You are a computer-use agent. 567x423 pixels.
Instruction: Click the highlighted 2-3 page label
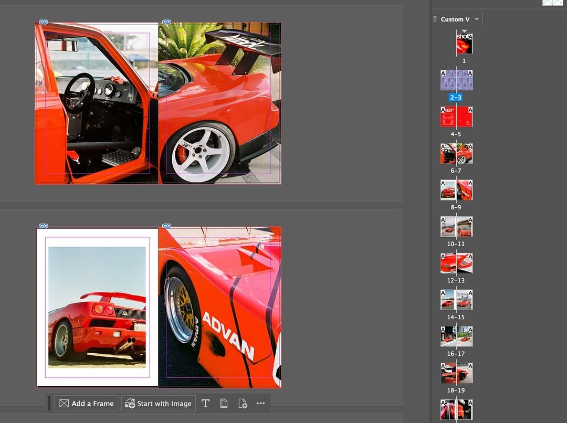(x=456, y=97)
